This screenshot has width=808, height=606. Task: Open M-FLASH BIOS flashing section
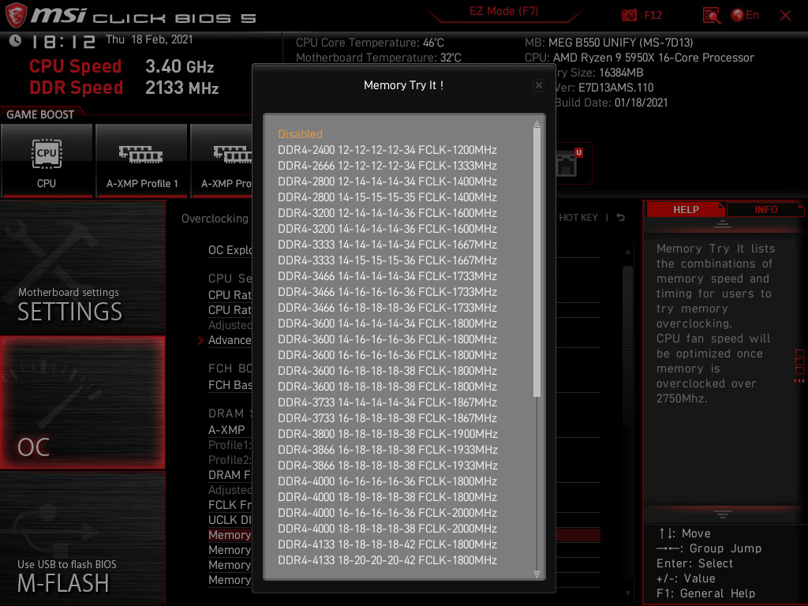click(82, 538)
